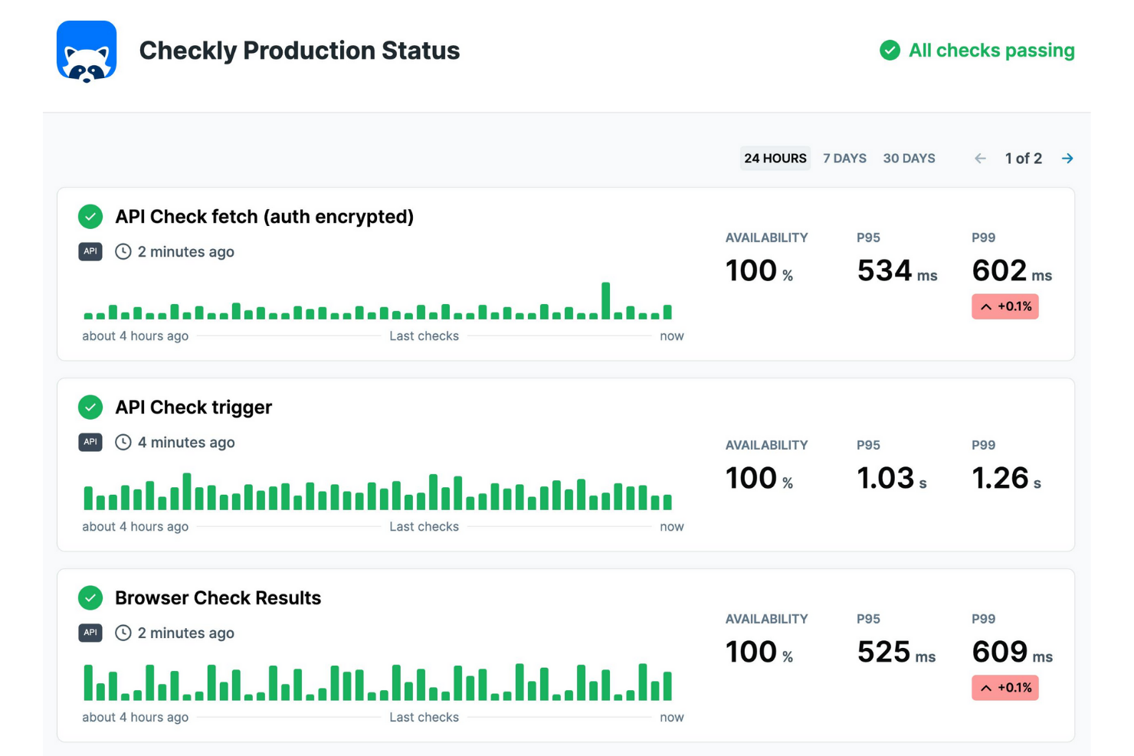Viewport: 1134px width, 756px height.
Task: Switch to the 7 DAYS view
Action: pos(844,159)
